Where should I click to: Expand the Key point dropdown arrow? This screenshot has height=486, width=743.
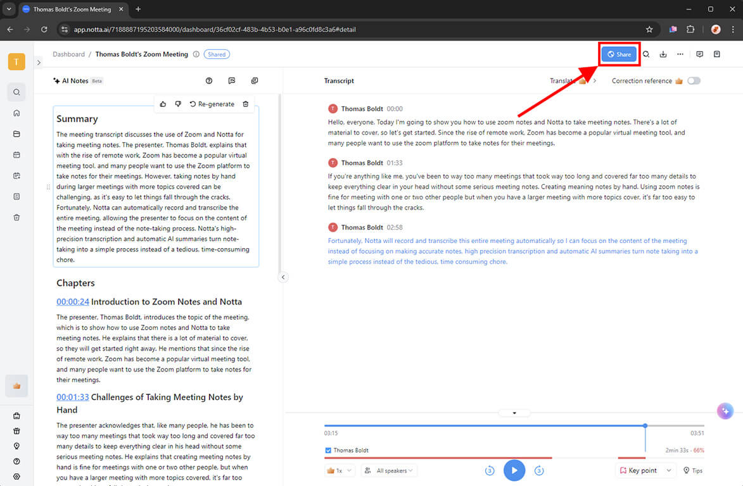click(x=669, y=471)
